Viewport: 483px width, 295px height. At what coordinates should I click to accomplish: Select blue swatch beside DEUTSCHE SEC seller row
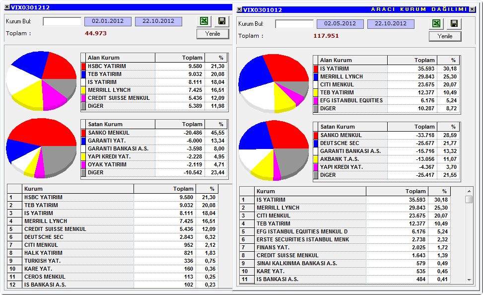(315, 144)
